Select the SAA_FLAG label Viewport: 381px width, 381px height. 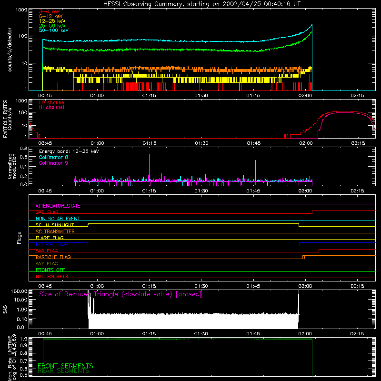pos(47,251)
